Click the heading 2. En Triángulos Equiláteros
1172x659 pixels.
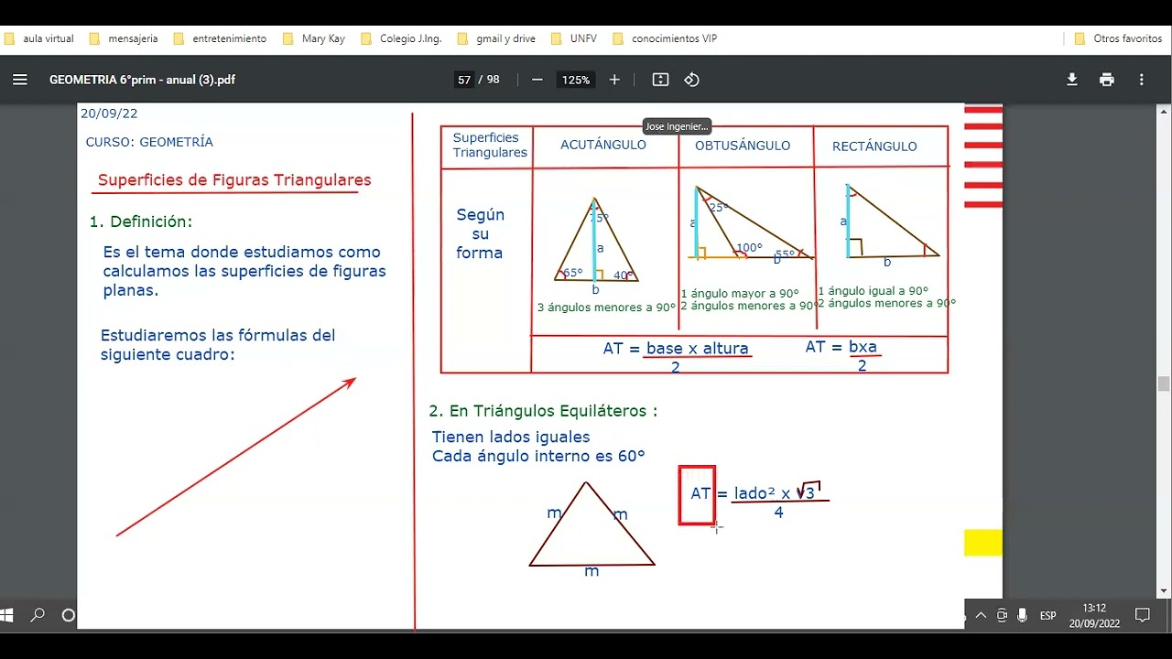coord(543,411)
